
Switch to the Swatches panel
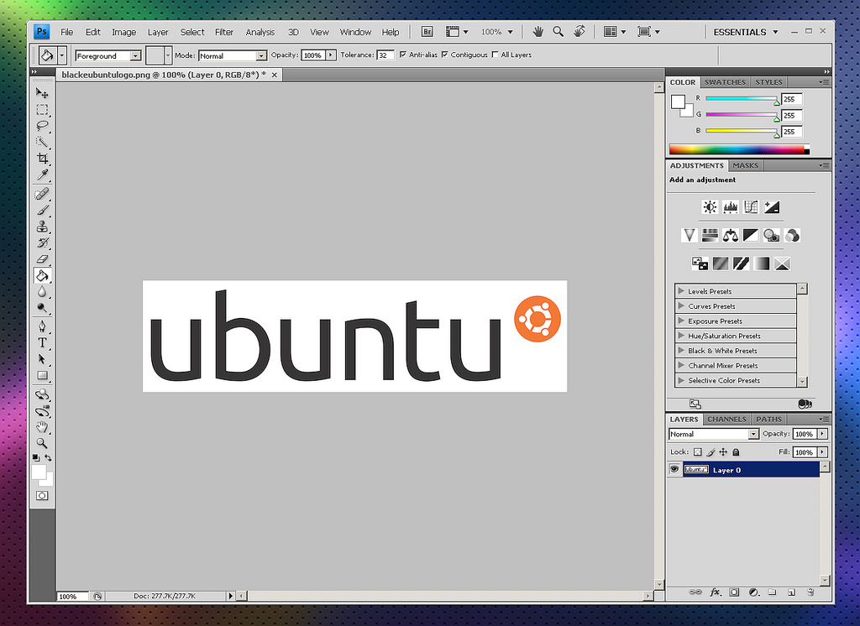pyautogui.click(x=725, y=81)
